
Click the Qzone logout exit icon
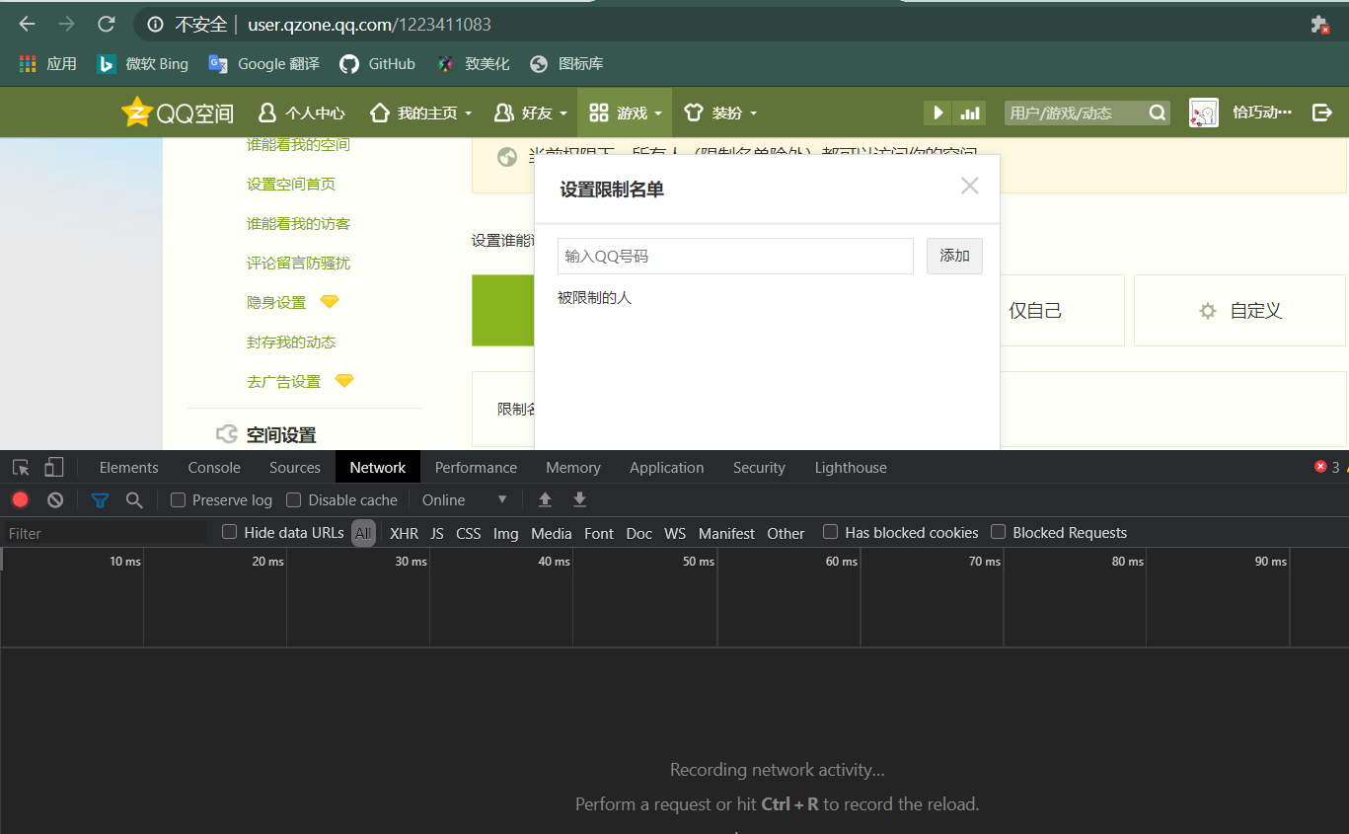coord(1322,113)
